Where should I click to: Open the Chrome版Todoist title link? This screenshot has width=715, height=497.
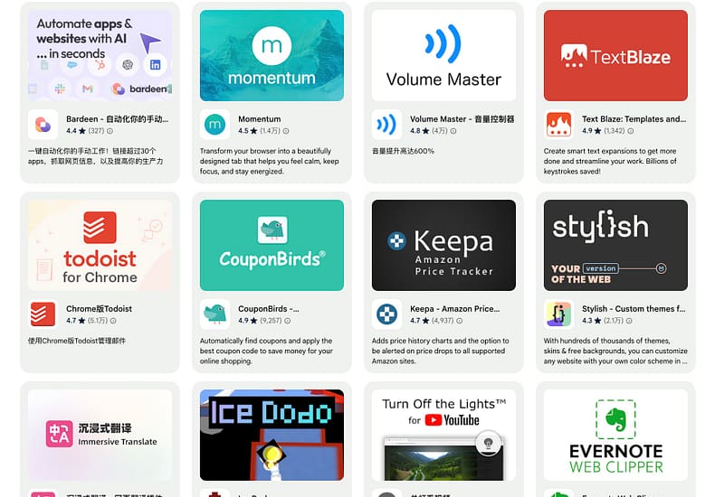point(99,309)
